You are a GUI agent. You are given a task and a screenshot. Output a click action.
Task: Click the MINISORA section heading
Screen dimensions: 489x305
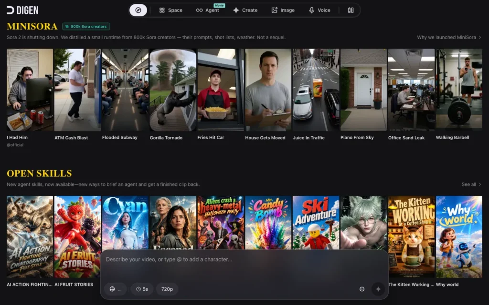click(32, 27)
